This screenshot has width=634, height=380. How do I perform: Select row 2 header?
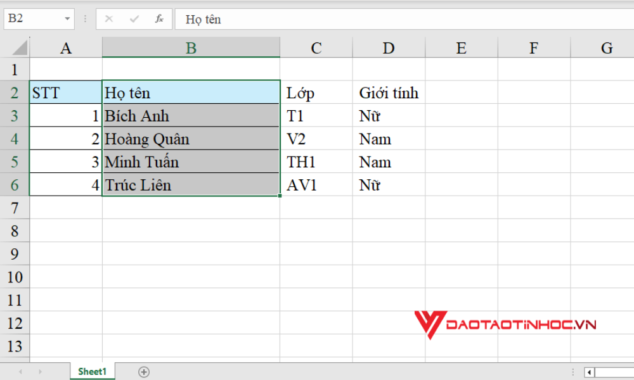(x=15, y=92)
